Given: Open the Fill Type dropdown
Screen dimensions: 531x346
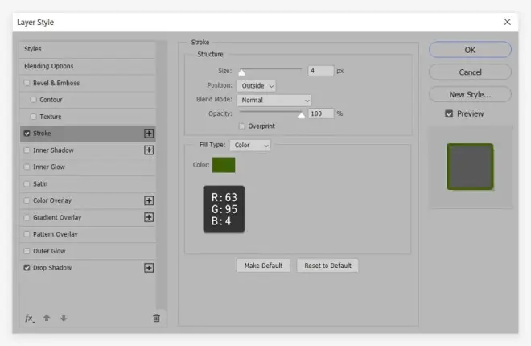Looking at the screenshot, I should [250, 145].
